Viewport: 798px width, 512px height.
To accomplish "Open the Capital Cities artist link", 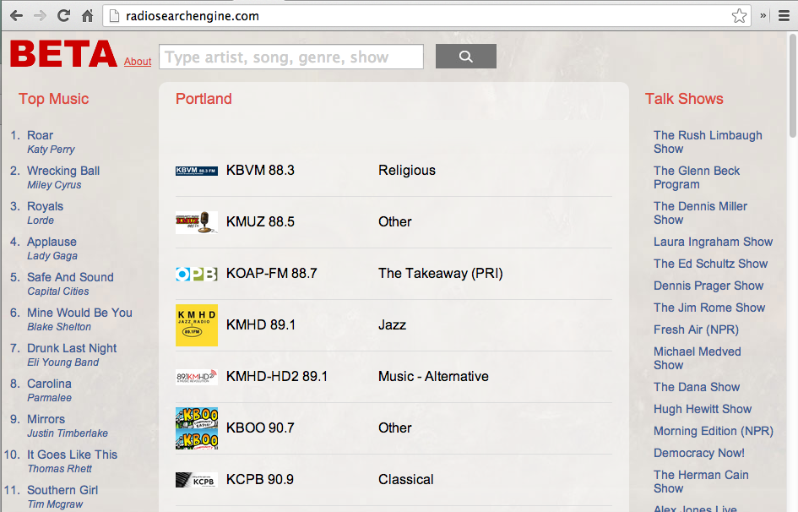I will coord(58,291).
